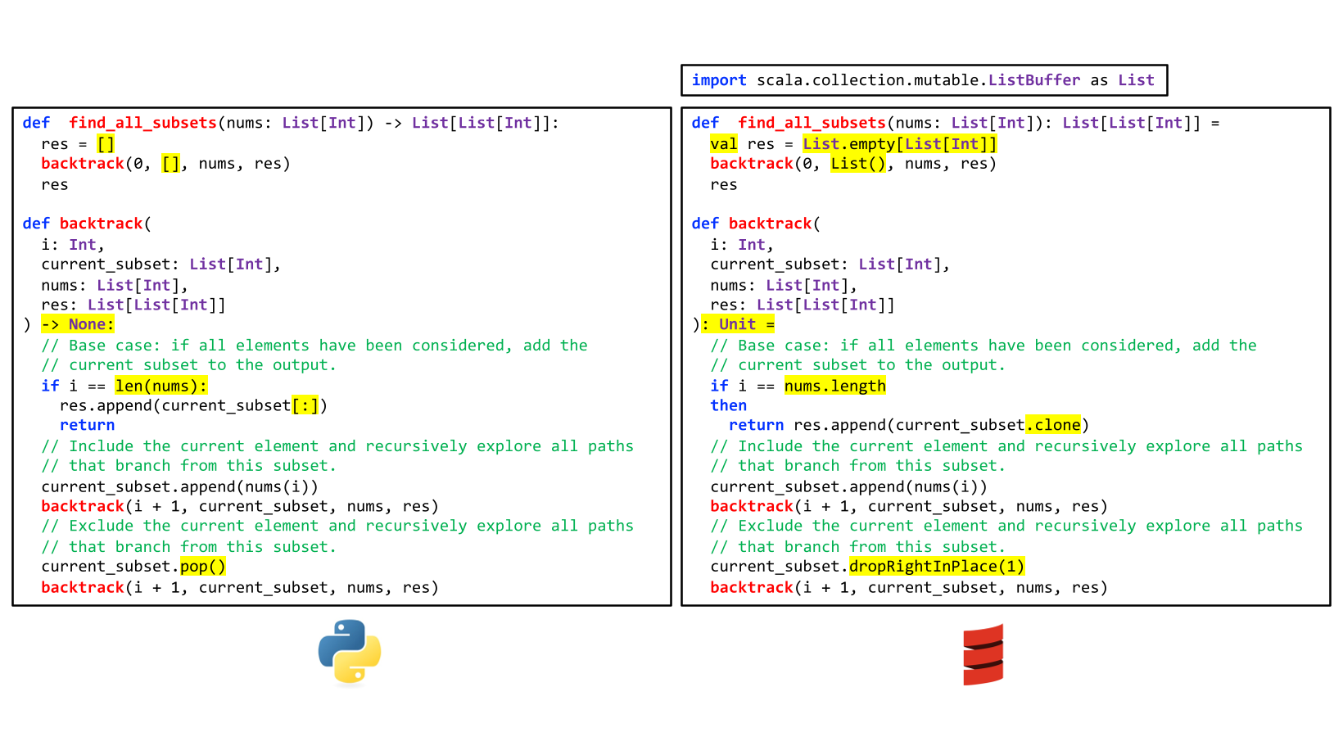Click the red Scala logo icon
The image size is (1343, 755).
pyautogui.click(x=983, y=655)
